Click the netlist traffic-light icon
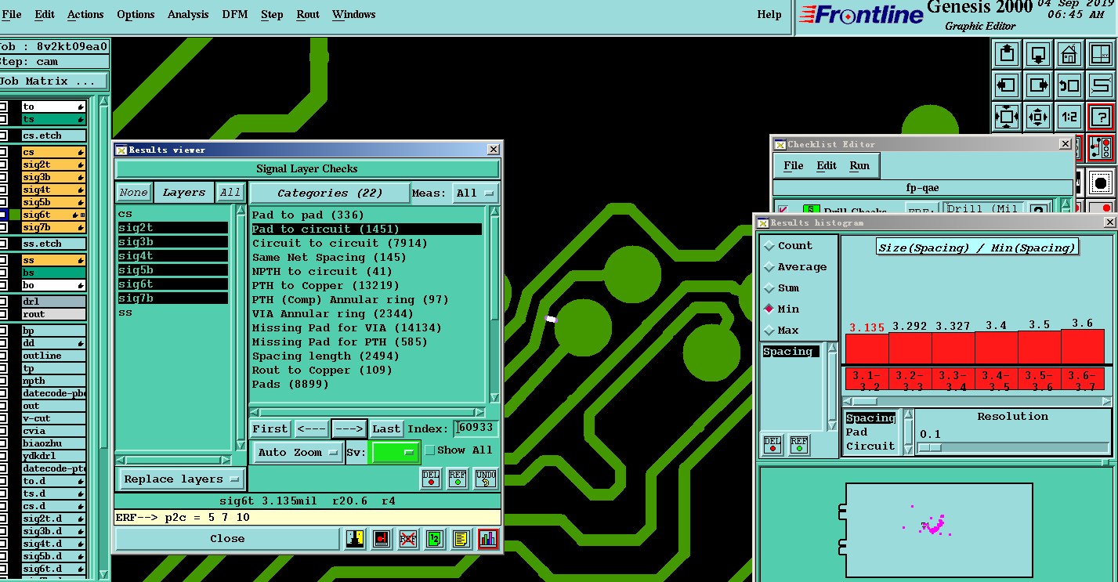1118x582 pixels. pyautogui.click(x=1101, y=147)
